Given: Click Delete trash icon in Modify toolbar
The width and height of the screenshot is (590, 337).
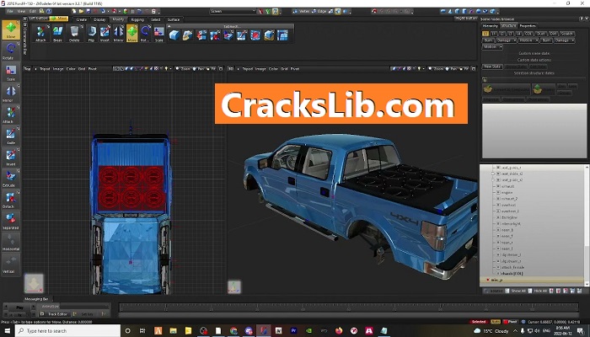Looking at the screenshot, I should tap(74, 33).
